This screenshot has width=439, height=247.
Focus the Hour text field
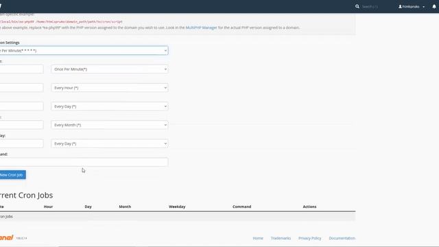tap(21, 88)
